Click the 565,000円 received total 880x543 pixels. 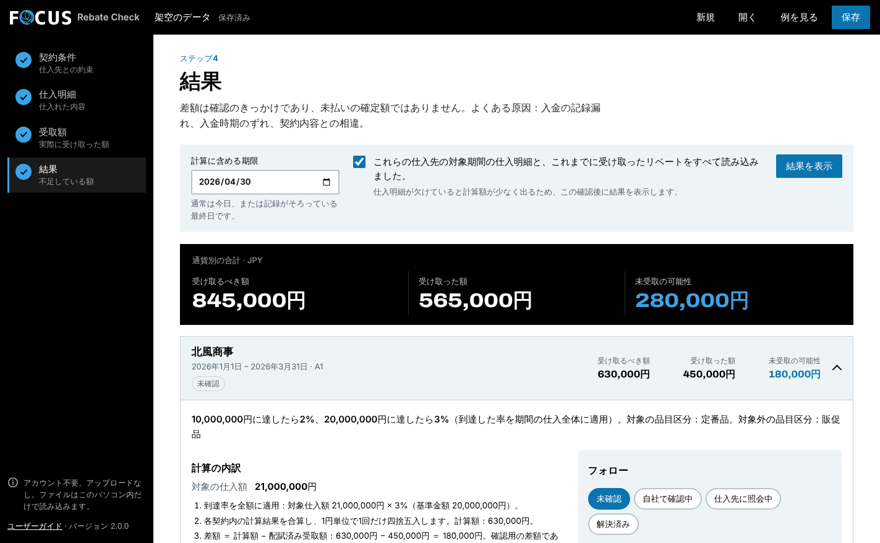(476, 300)
